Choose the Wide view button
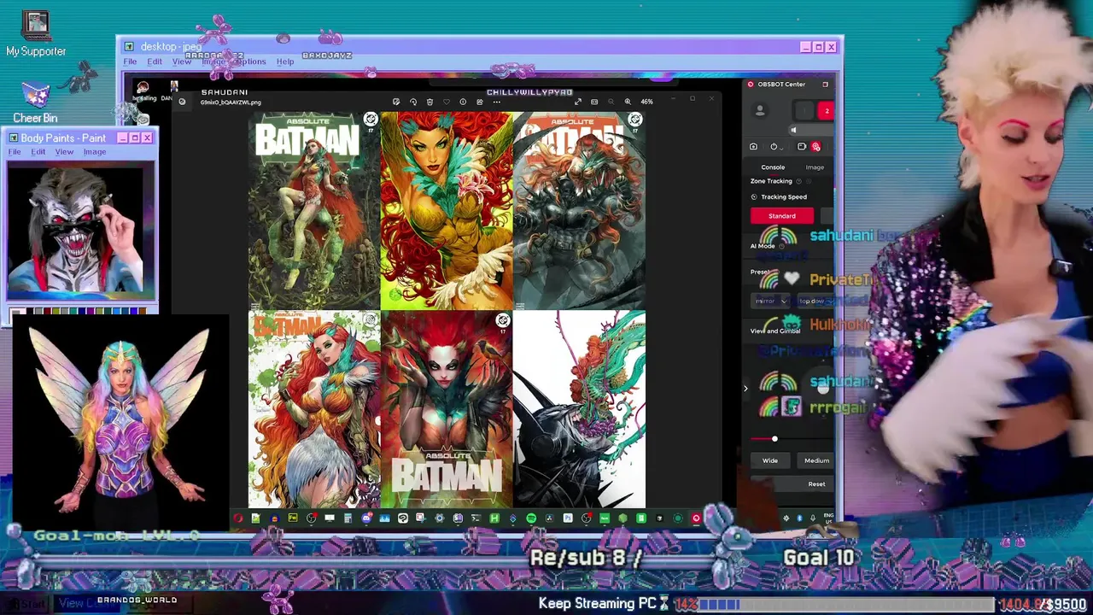The width and height of the screenshot is (1093, 615). coord(770,460)
